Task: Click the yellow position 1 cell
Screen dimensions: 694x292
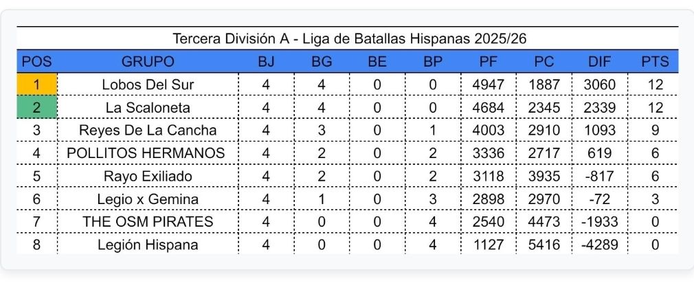Action: coord(36,85)
